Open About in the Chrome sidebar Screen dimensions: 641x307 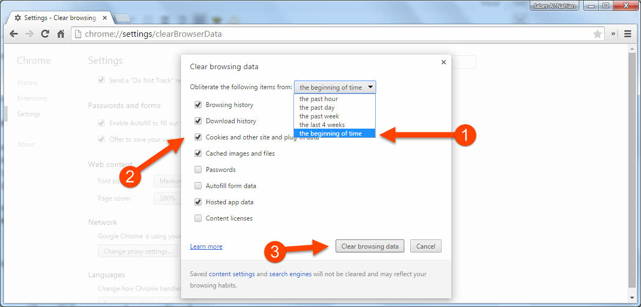(26, 144)
